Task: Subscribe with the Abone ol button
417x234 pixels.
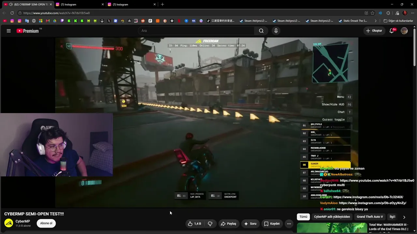Action: click(46, 223)
